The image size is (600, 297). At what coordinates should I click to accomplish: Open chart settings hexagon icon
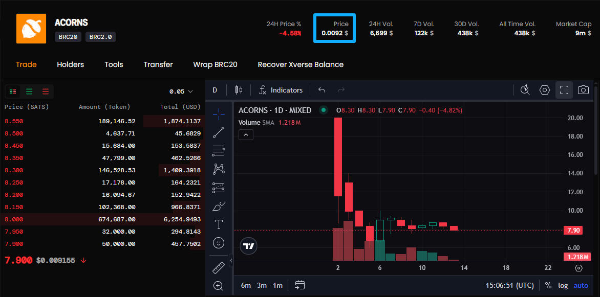[545, 90]
